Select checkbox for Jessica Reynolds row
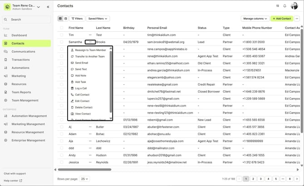The height and width of the screenshot is (186, 304). 62,162
